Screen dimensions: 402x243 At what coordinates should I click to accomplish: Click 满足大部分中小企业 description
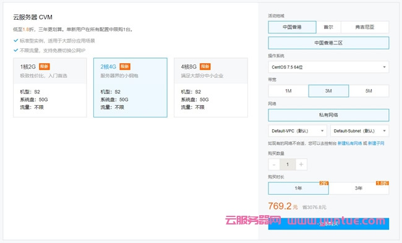[x=202, y=75]
